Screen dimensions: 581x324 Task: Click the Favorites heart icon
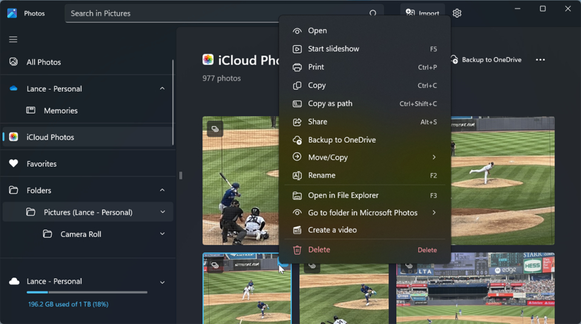tap(13, 164)
